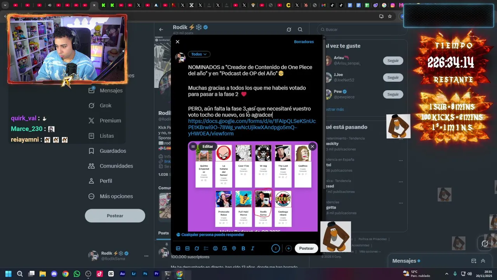
Task: Open WhatsApp from taskbar
Action: [77, 274]
